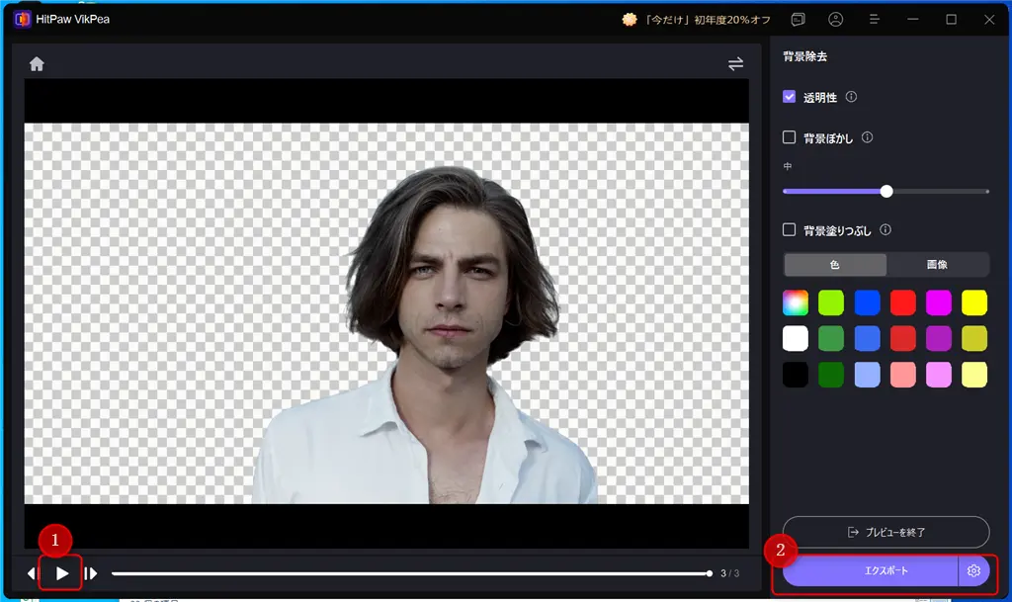
Task: Step back to the previous frame
Action: (31, 573)
